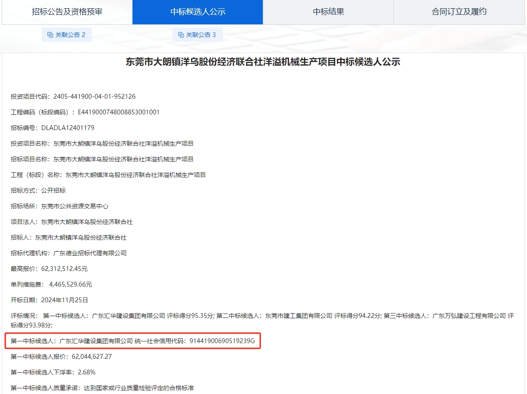
Task: Click the highlighted credit code 91441900690519239G
Action: (x=222, y=341)
